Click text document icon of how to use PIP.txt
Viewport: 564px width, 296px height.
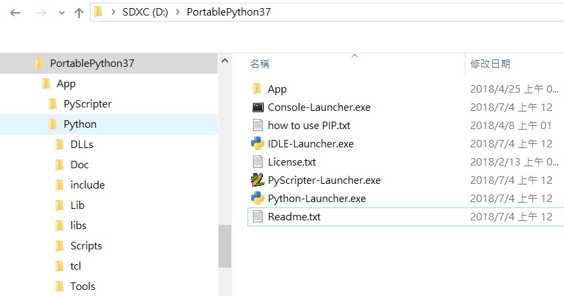258,125
